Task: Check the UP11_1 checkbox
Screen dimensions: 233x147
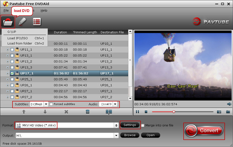Action: click(x=12, y=50)
